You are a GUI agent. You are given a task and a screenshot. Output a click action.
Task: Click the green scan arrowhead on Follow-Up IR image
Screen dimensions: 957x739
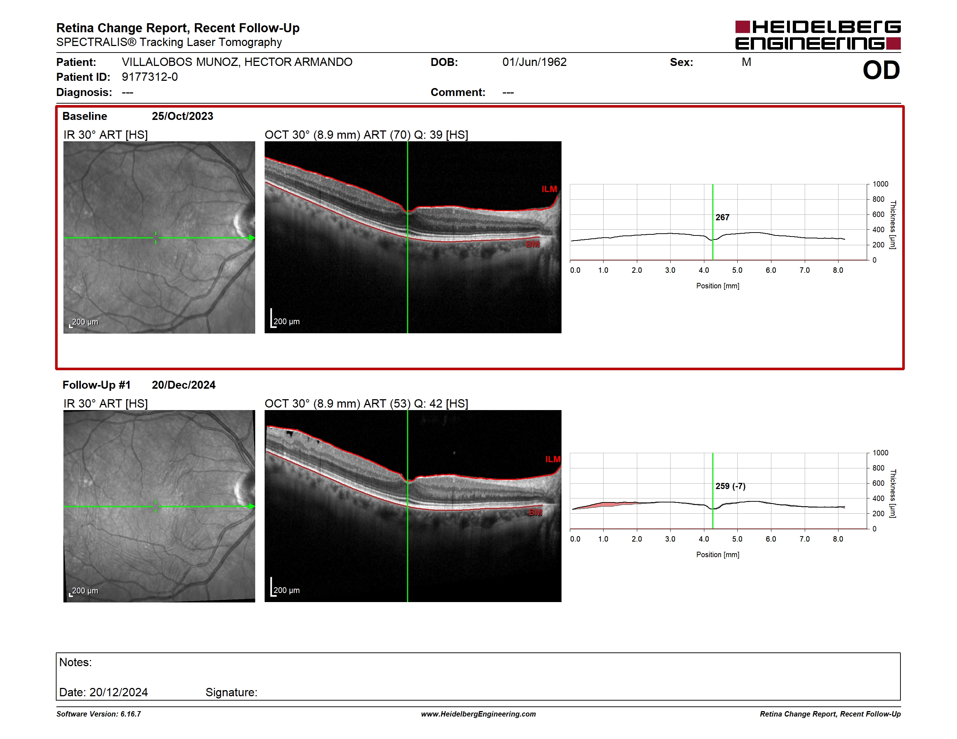click(x=252, y=506)
